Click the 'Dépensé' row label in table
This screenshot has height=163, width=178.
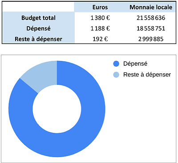pyautogui.click(x=38, y=28)
